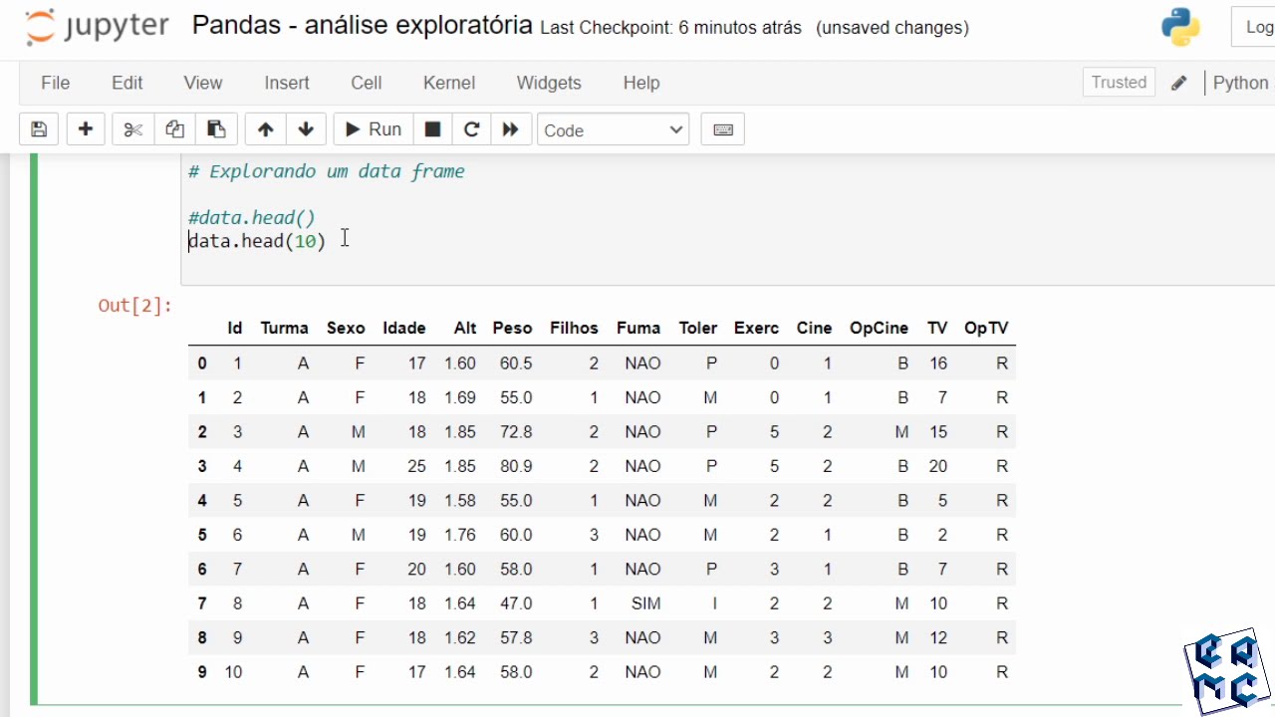Open the View menu
This screenshot has height=717, width=1275.
click(203, 83)
